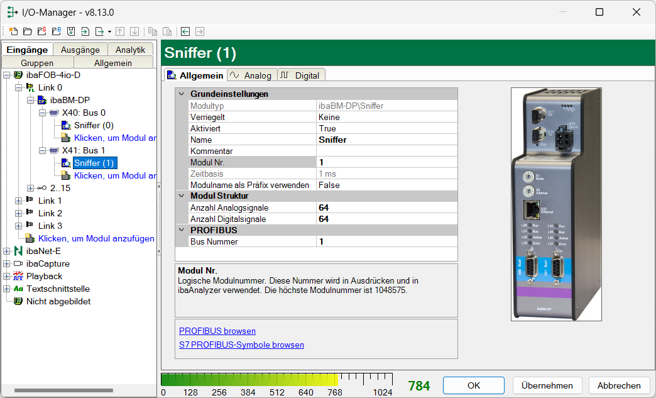
Task: Collapse the Link 0 tree node
Action: click(18, 88)
